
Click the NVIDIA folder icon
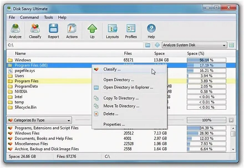pyautogui.click(x=10, y=91)
